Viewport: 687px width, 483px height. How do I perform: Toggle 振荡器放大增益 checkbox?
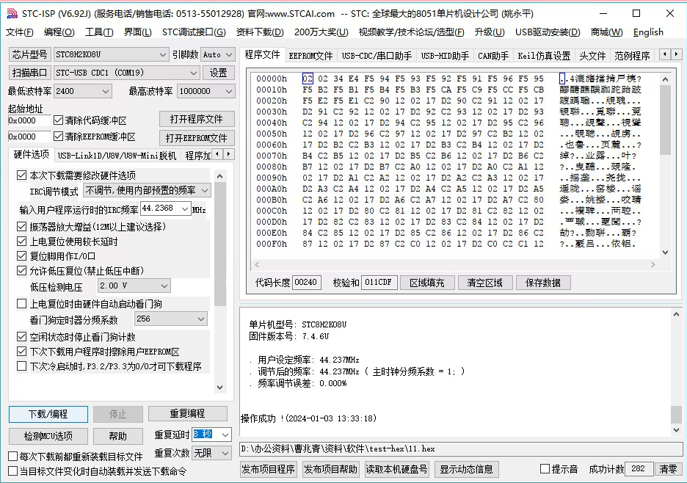pos(21,227)
